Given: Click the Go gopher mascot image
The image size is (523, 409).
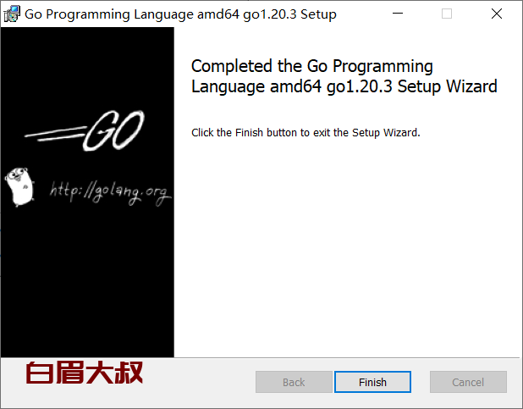Looking at the screenshot, I should (19, 187).
